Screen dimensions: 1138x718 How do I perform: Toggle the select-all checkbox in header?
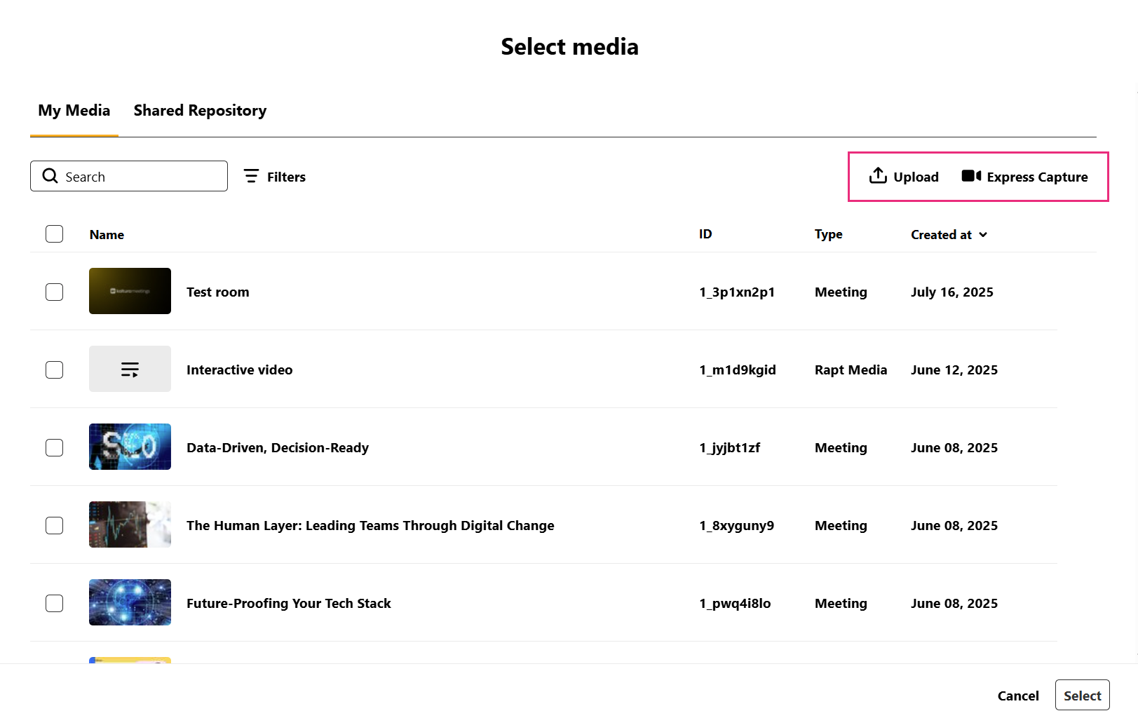tap(54, 234)
